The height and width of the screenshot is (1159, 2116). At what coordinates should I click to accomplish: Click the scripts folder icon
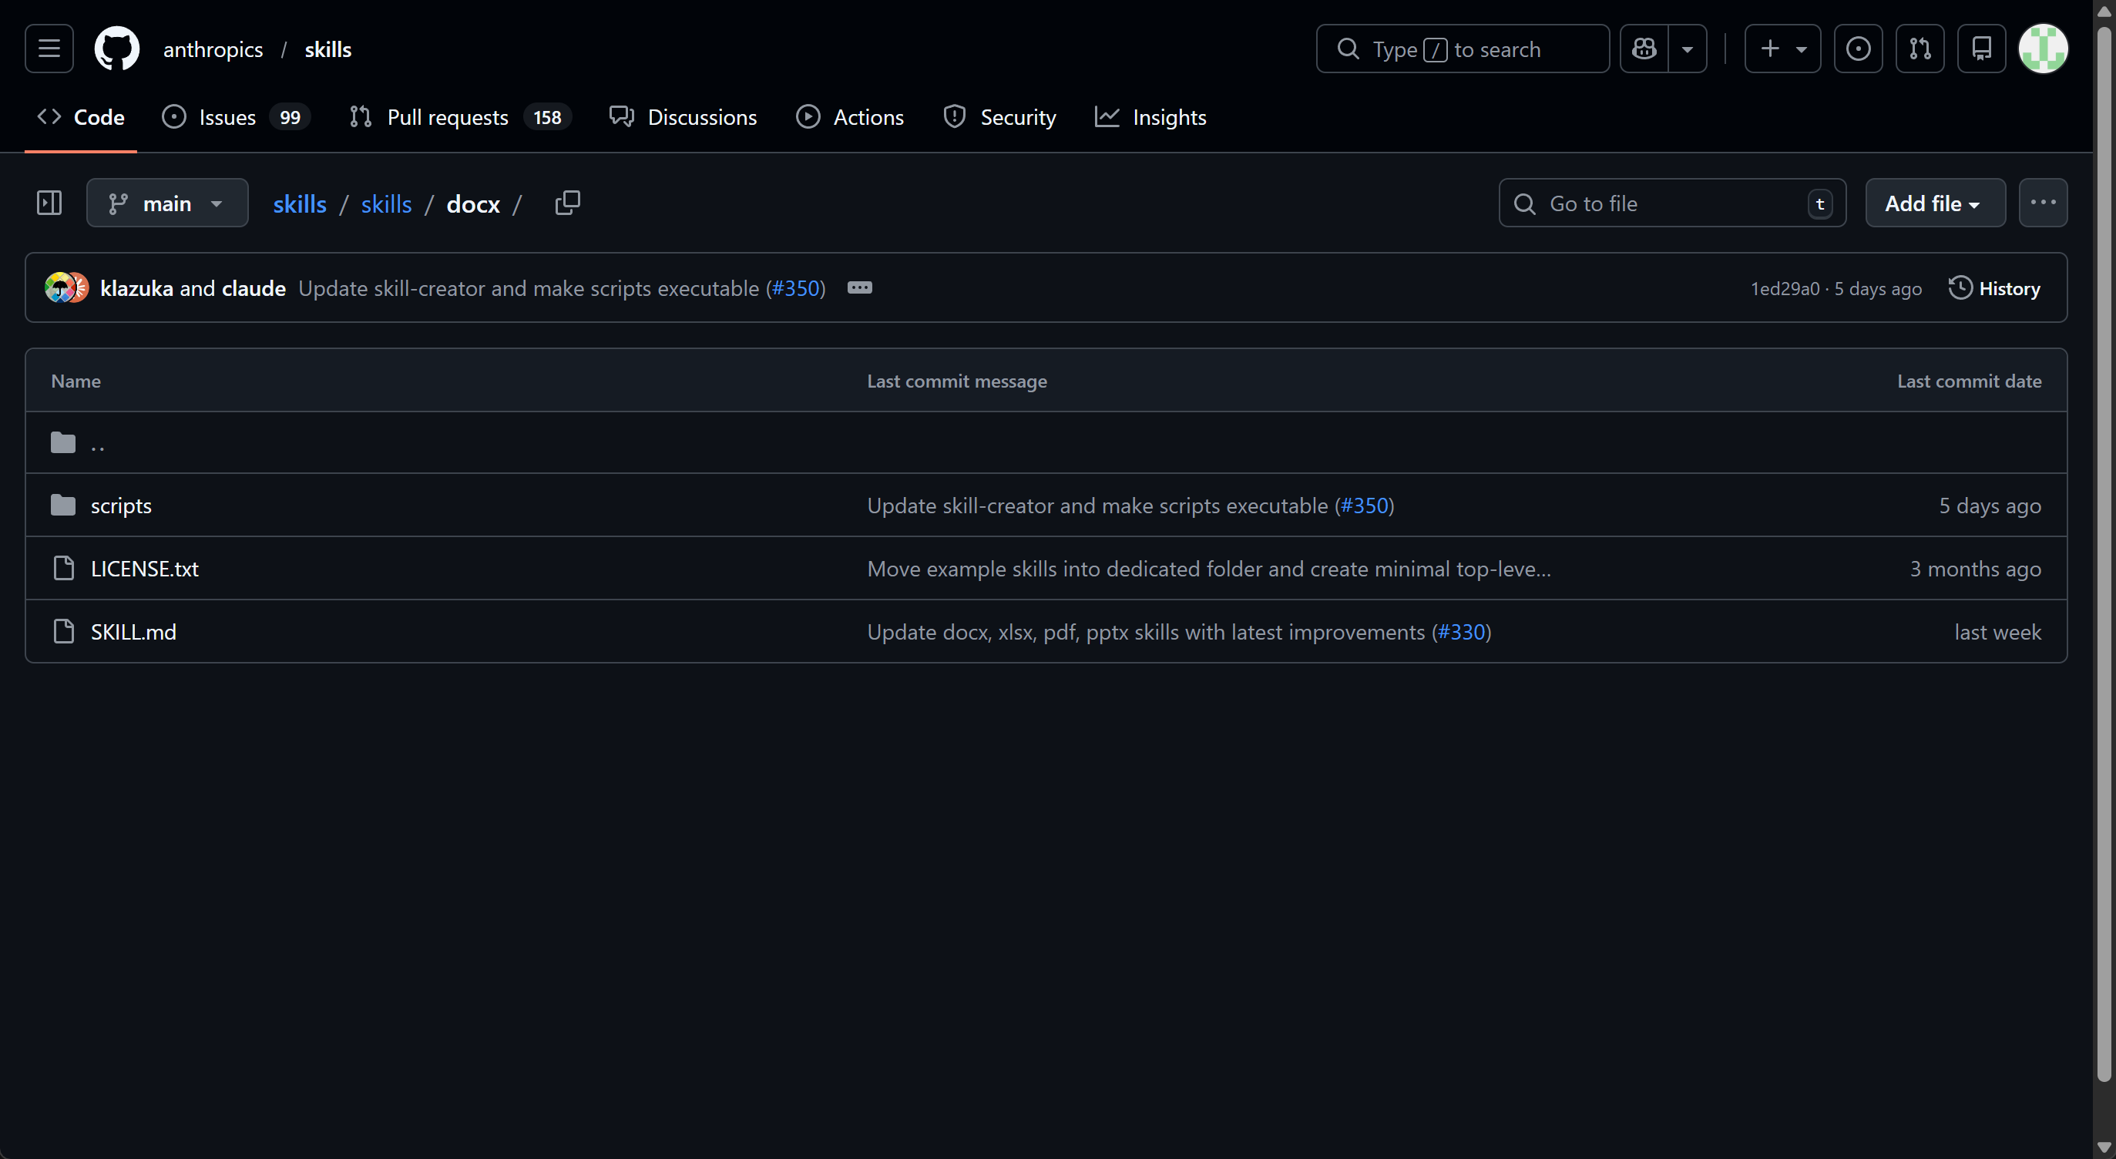62,506
